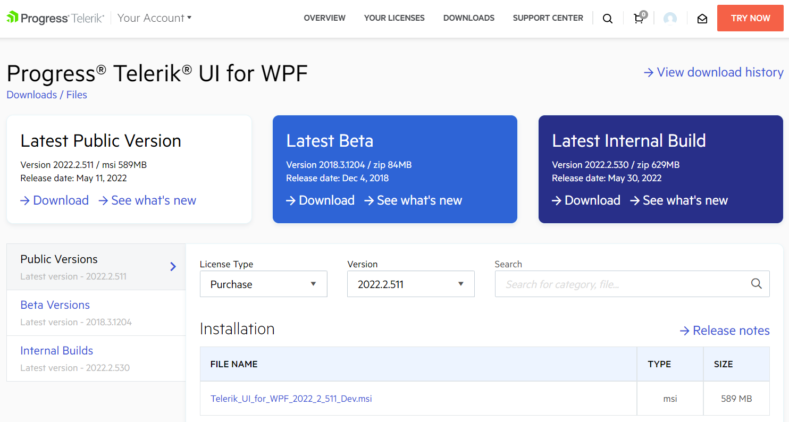Open the Downloads menu item
This screenshot has height=422, width=789.
(468, 18)
